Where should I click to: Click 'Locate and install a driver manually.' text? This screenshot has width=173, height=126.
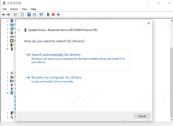[52, 81]
